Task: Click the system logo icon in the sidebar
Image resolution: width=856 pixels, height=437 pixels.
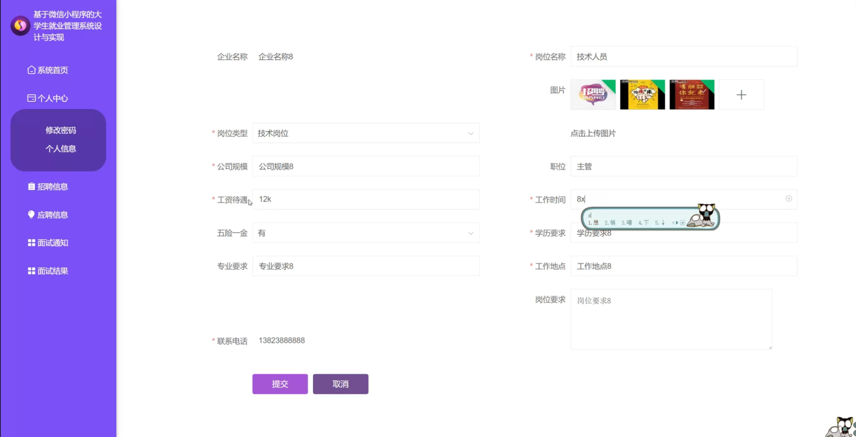Action: pos(20,26)
